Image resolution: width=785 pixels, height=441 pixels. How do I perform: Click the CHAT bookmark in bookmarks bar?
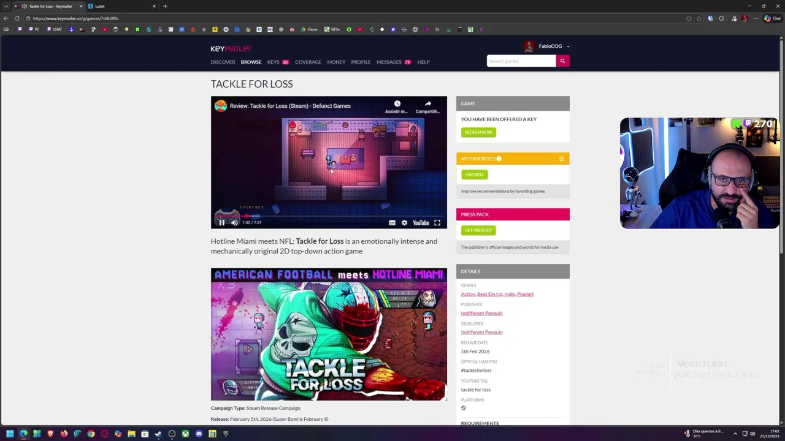click(54, 29)
